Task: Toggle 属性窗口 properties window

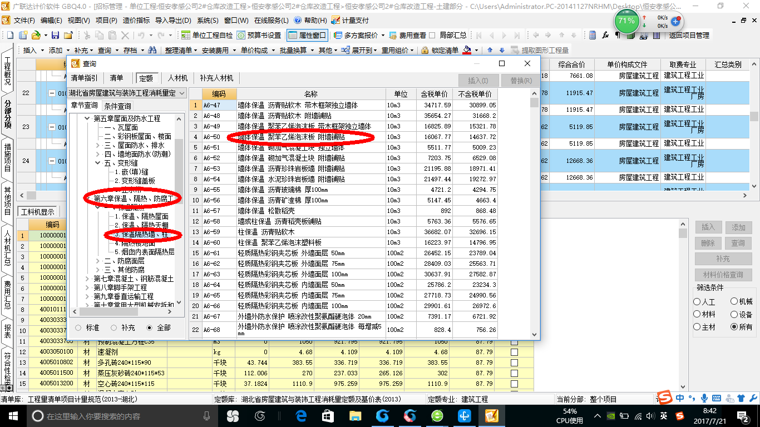Action: (307, 35)
